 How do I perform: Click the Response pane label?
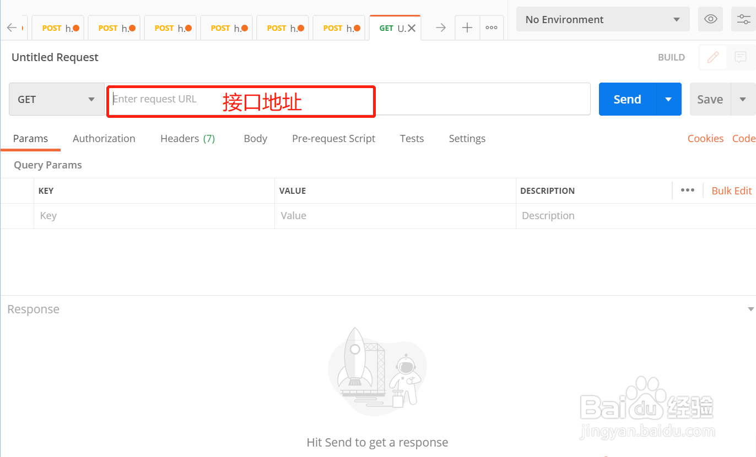point(33,309)
